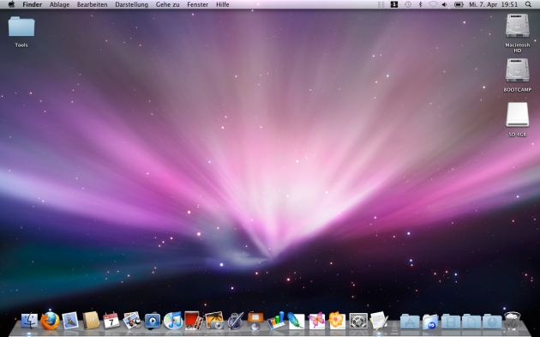
Task: Launch iCal calendar from Dock
Action: point(111,321)
